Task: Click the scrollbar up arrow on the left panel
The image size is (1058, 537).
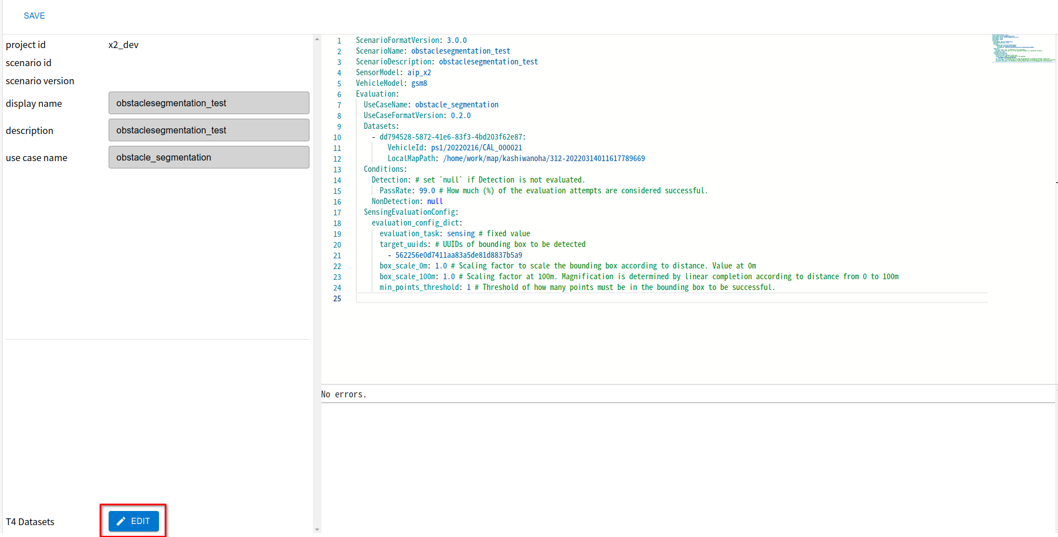Action: pos(316,38)
